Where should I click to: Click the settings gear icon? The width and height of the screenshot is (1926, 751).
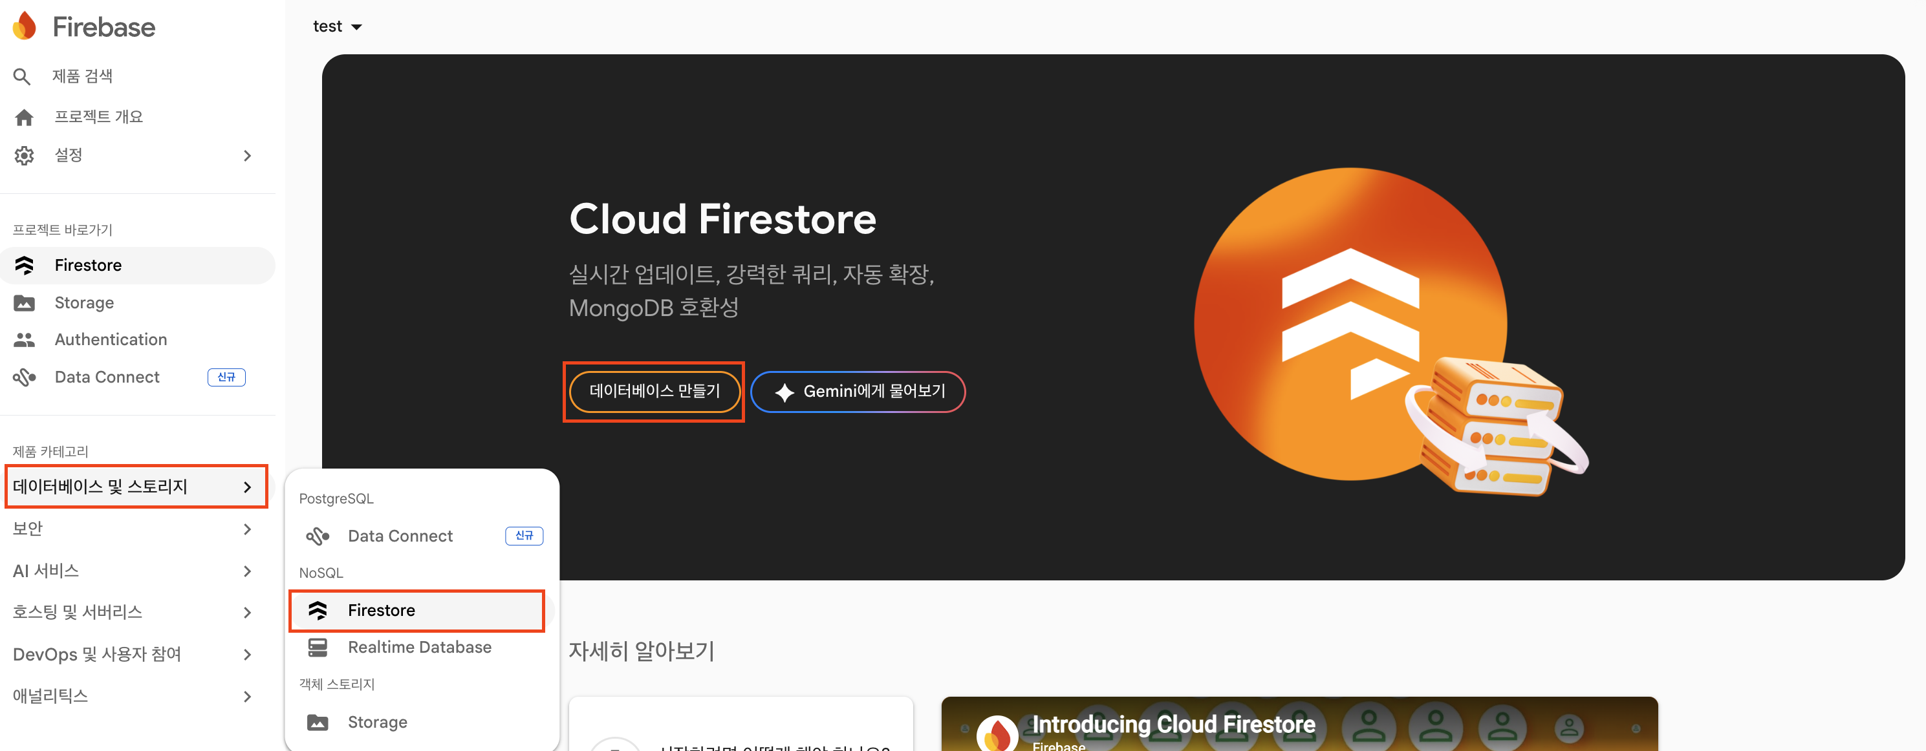tap(24, 155)
